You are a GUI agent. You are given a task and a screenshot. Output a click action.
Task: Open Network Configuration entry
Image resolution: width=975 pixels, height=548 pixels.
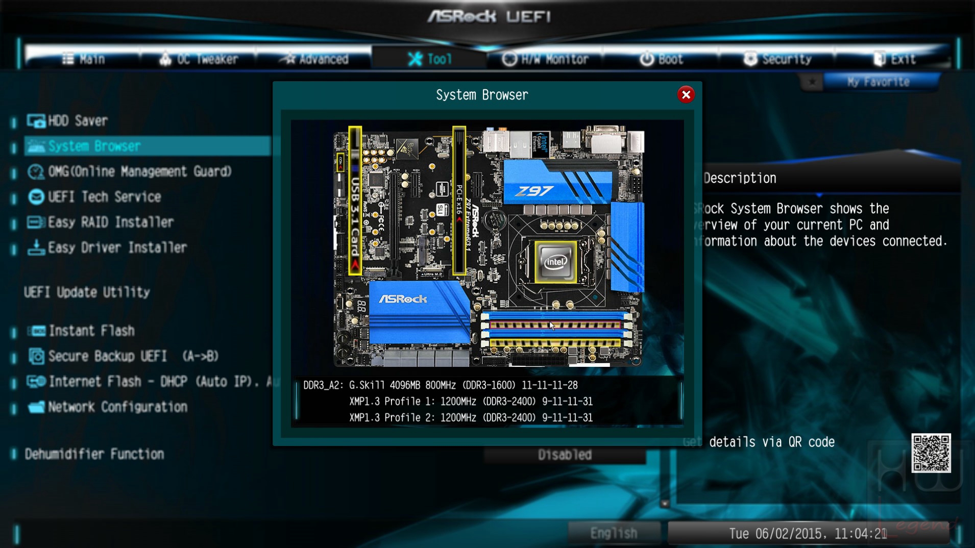click(x=118, y=407)
